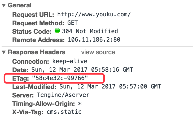Click the ETag value "58c4e32c-99766"
Image resolution: width=193 pixels, height=118 pixels.
pyautogui.click(x=60, y=78)
